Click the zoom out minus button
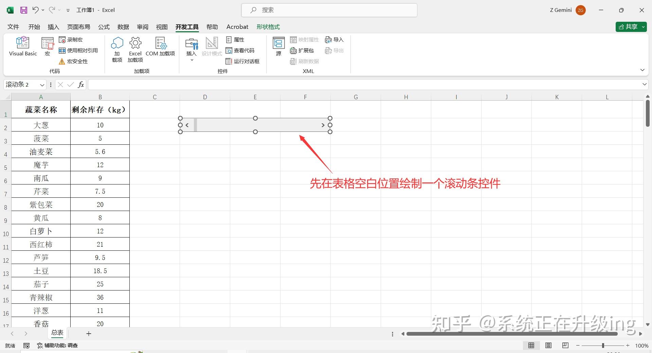This screenshot has height=353, width=652. [578, 346]
